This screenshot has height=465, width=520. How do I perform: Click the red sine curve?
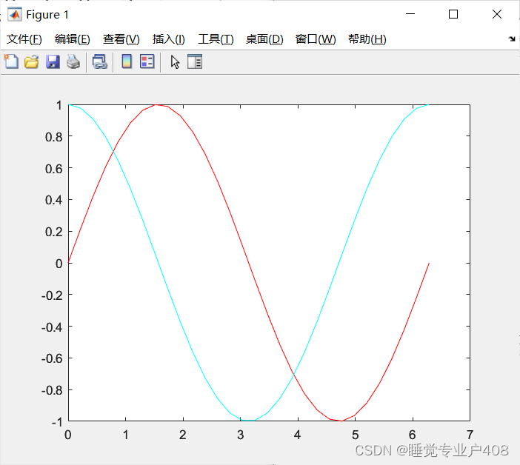[x=249, y=264]
